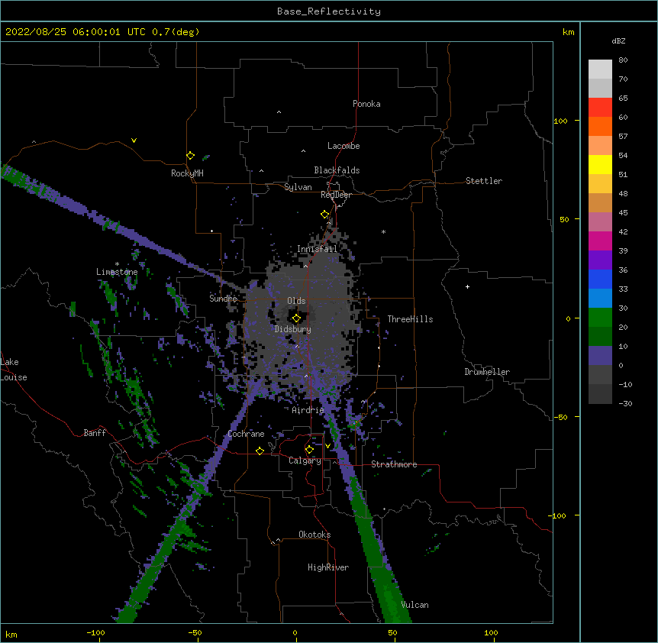Click the Base_Reflectivity title text

coord(329,11)
